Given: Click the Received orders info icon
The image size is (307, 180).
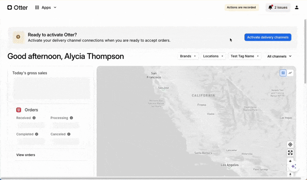Looking at the screenshot, I should [34, 118].
